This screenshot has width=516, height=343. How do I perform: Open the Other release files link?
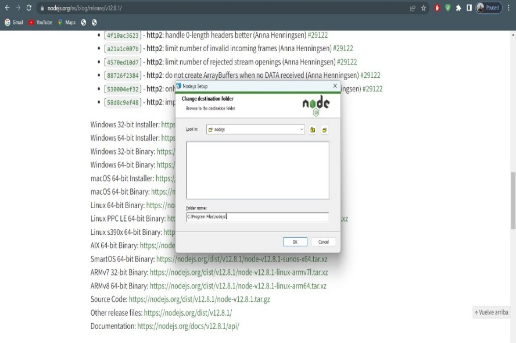click(188, 313)
